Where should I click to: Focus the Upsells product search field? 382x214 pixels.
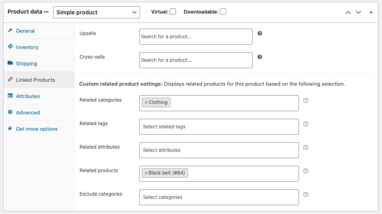coord(196,37)
